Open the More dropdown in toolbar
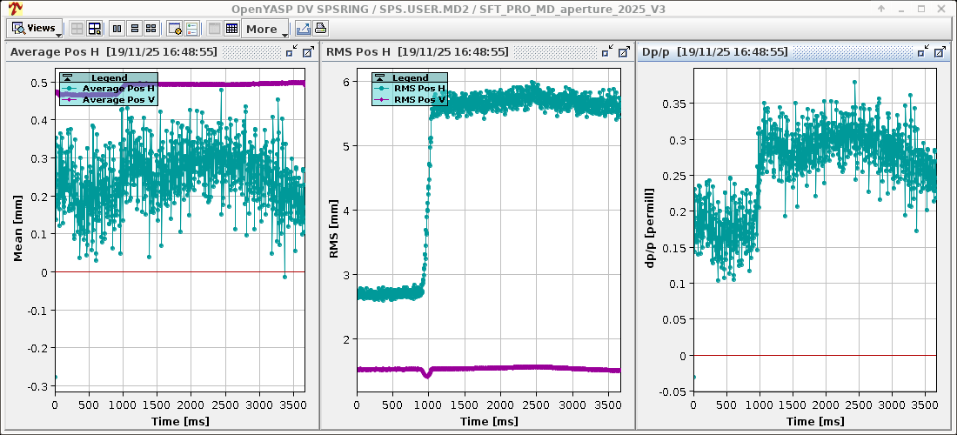Image resolution: width=957 pixels, height=435 pixels. click(267, 29)
